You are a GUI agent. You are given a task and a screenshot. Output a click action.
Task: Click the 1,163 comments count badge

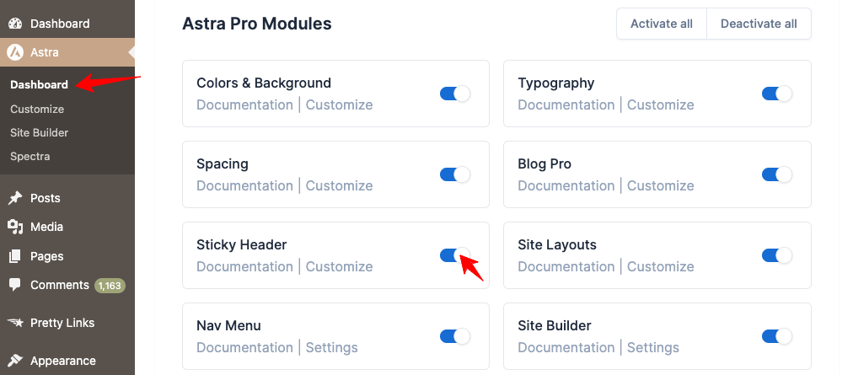(x=110, y=285)
